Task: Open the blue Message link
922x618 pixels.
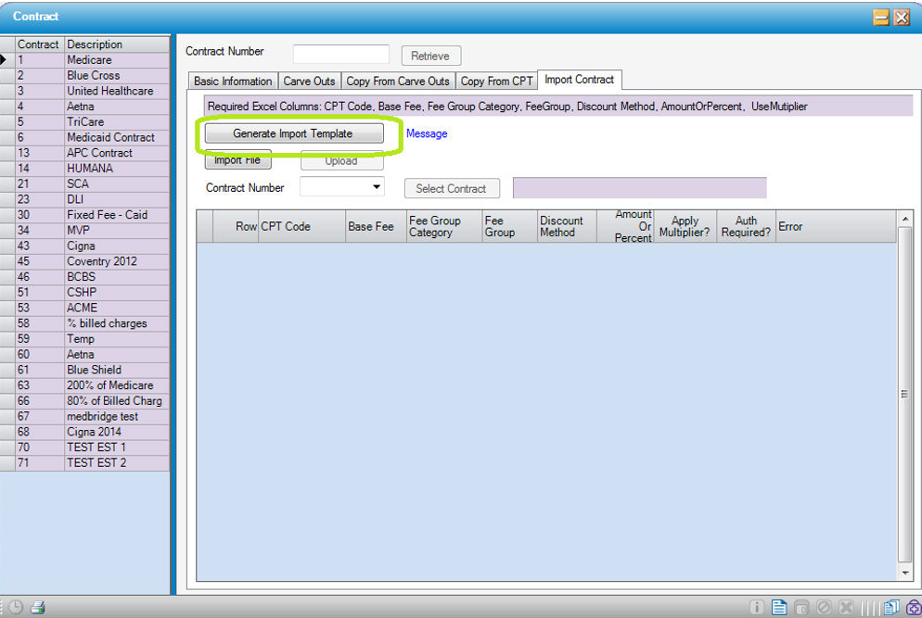Action: (427, 133)
